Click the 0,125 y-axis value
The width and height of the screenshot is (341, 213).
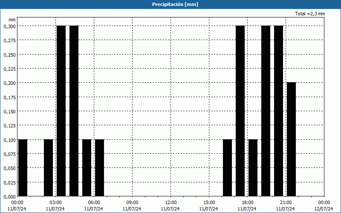pyautogui.click(x=9, y=126)
